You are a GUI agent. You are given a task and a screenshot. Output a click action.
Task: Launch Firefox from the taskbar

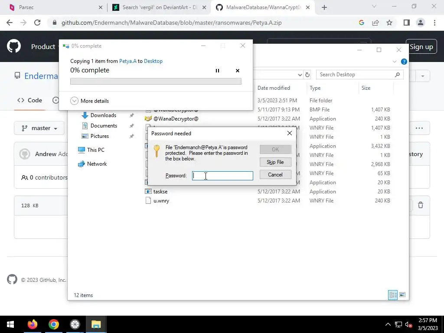32,324
